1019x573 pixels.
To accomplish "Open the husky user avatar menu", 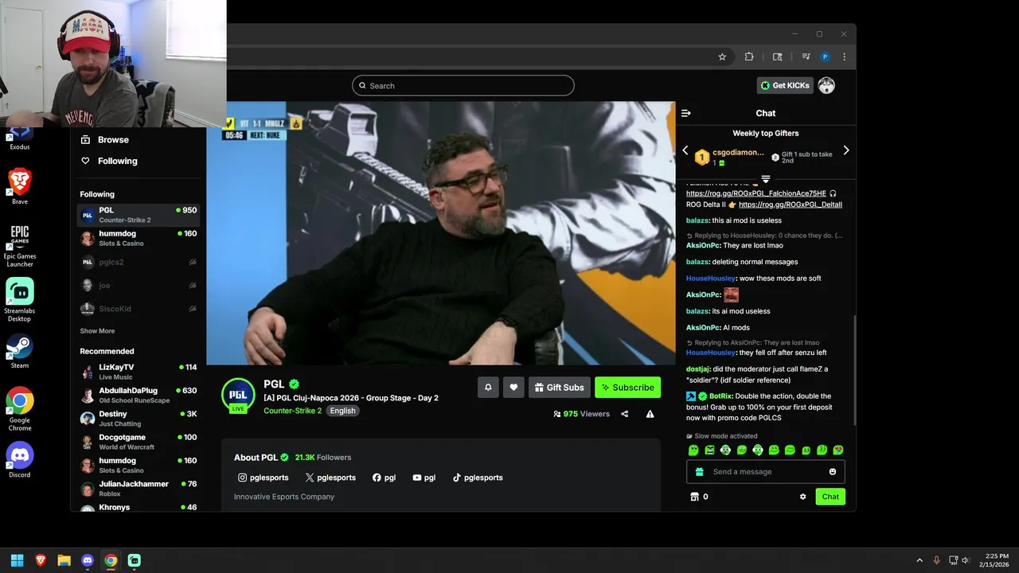I will pyautogui.click(x=826, y=85).
